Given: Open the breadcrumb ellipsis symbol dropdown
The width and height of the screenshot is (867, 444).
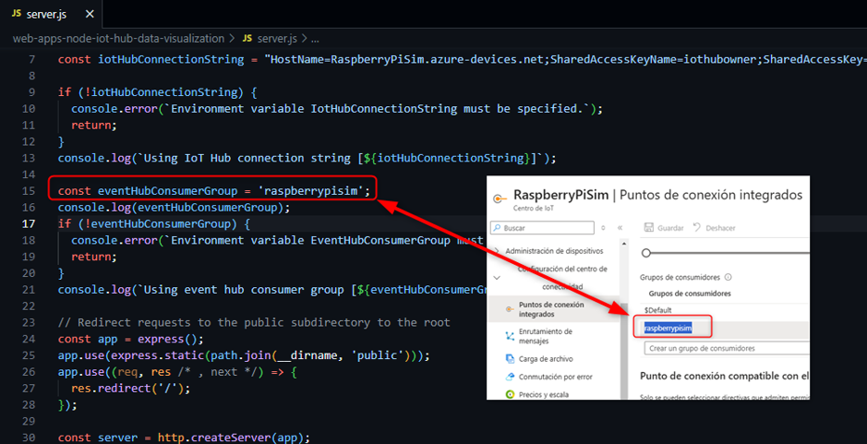Looking at the screenshot, I should click(315, 39).
